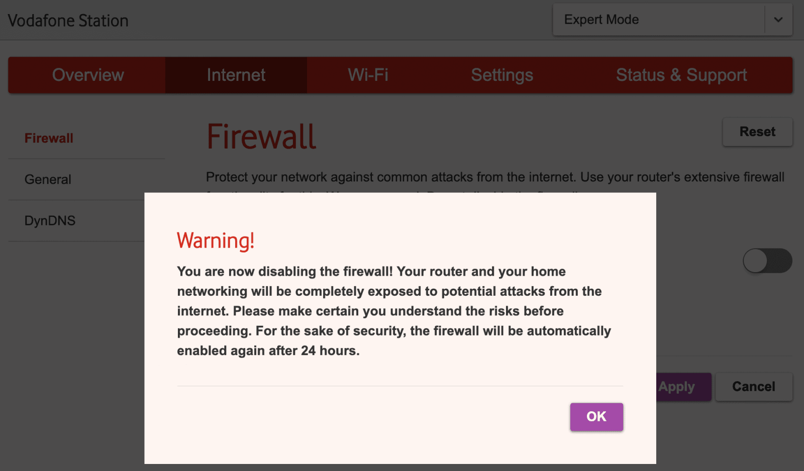Screen dimensions: 804x471
Task: Click the chevron arrow beside Expert Mode
Action: [778, 20]
